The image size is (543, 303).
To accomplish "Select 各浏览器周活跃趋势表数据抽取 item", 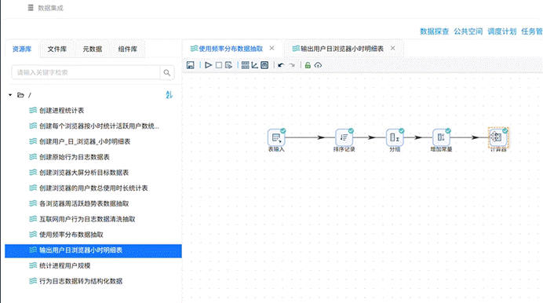I will click(x=84, y=203).
